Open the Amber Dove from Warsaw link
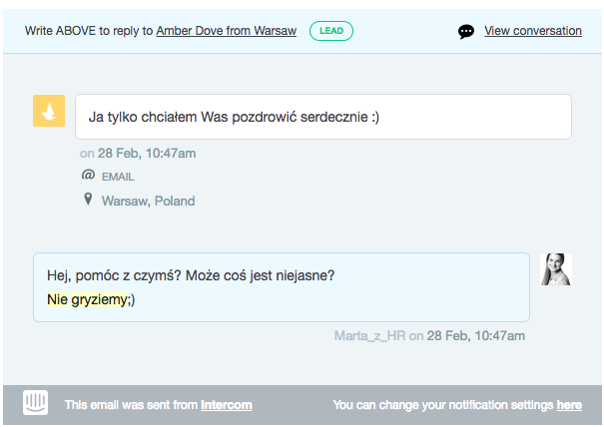The image size is (604, 427). coord(226,31)
